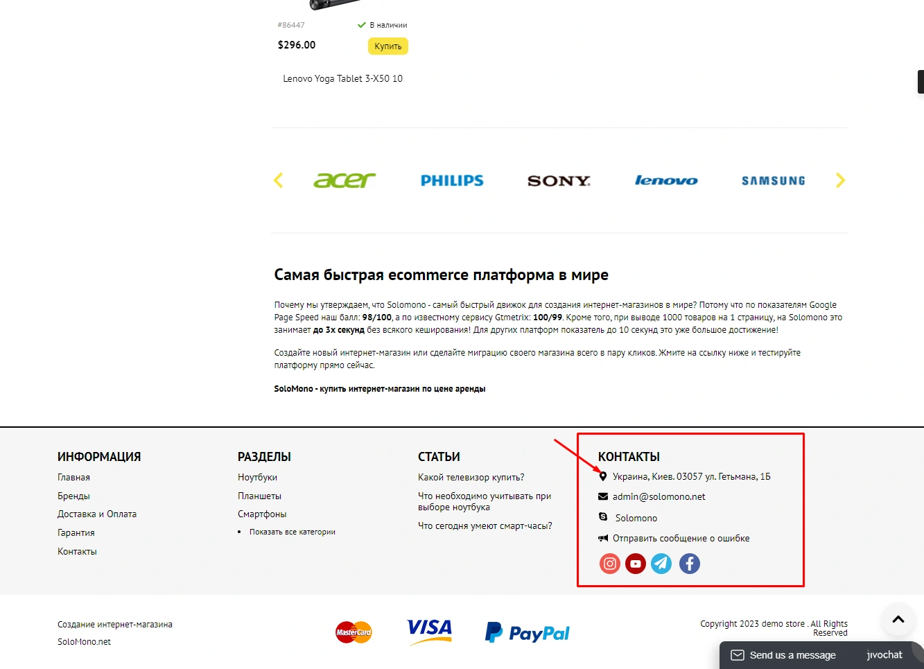The height and width of the screenshot is (669, 924).
Task: Select the Acer brand logo
Action: (x=345, y=180)
